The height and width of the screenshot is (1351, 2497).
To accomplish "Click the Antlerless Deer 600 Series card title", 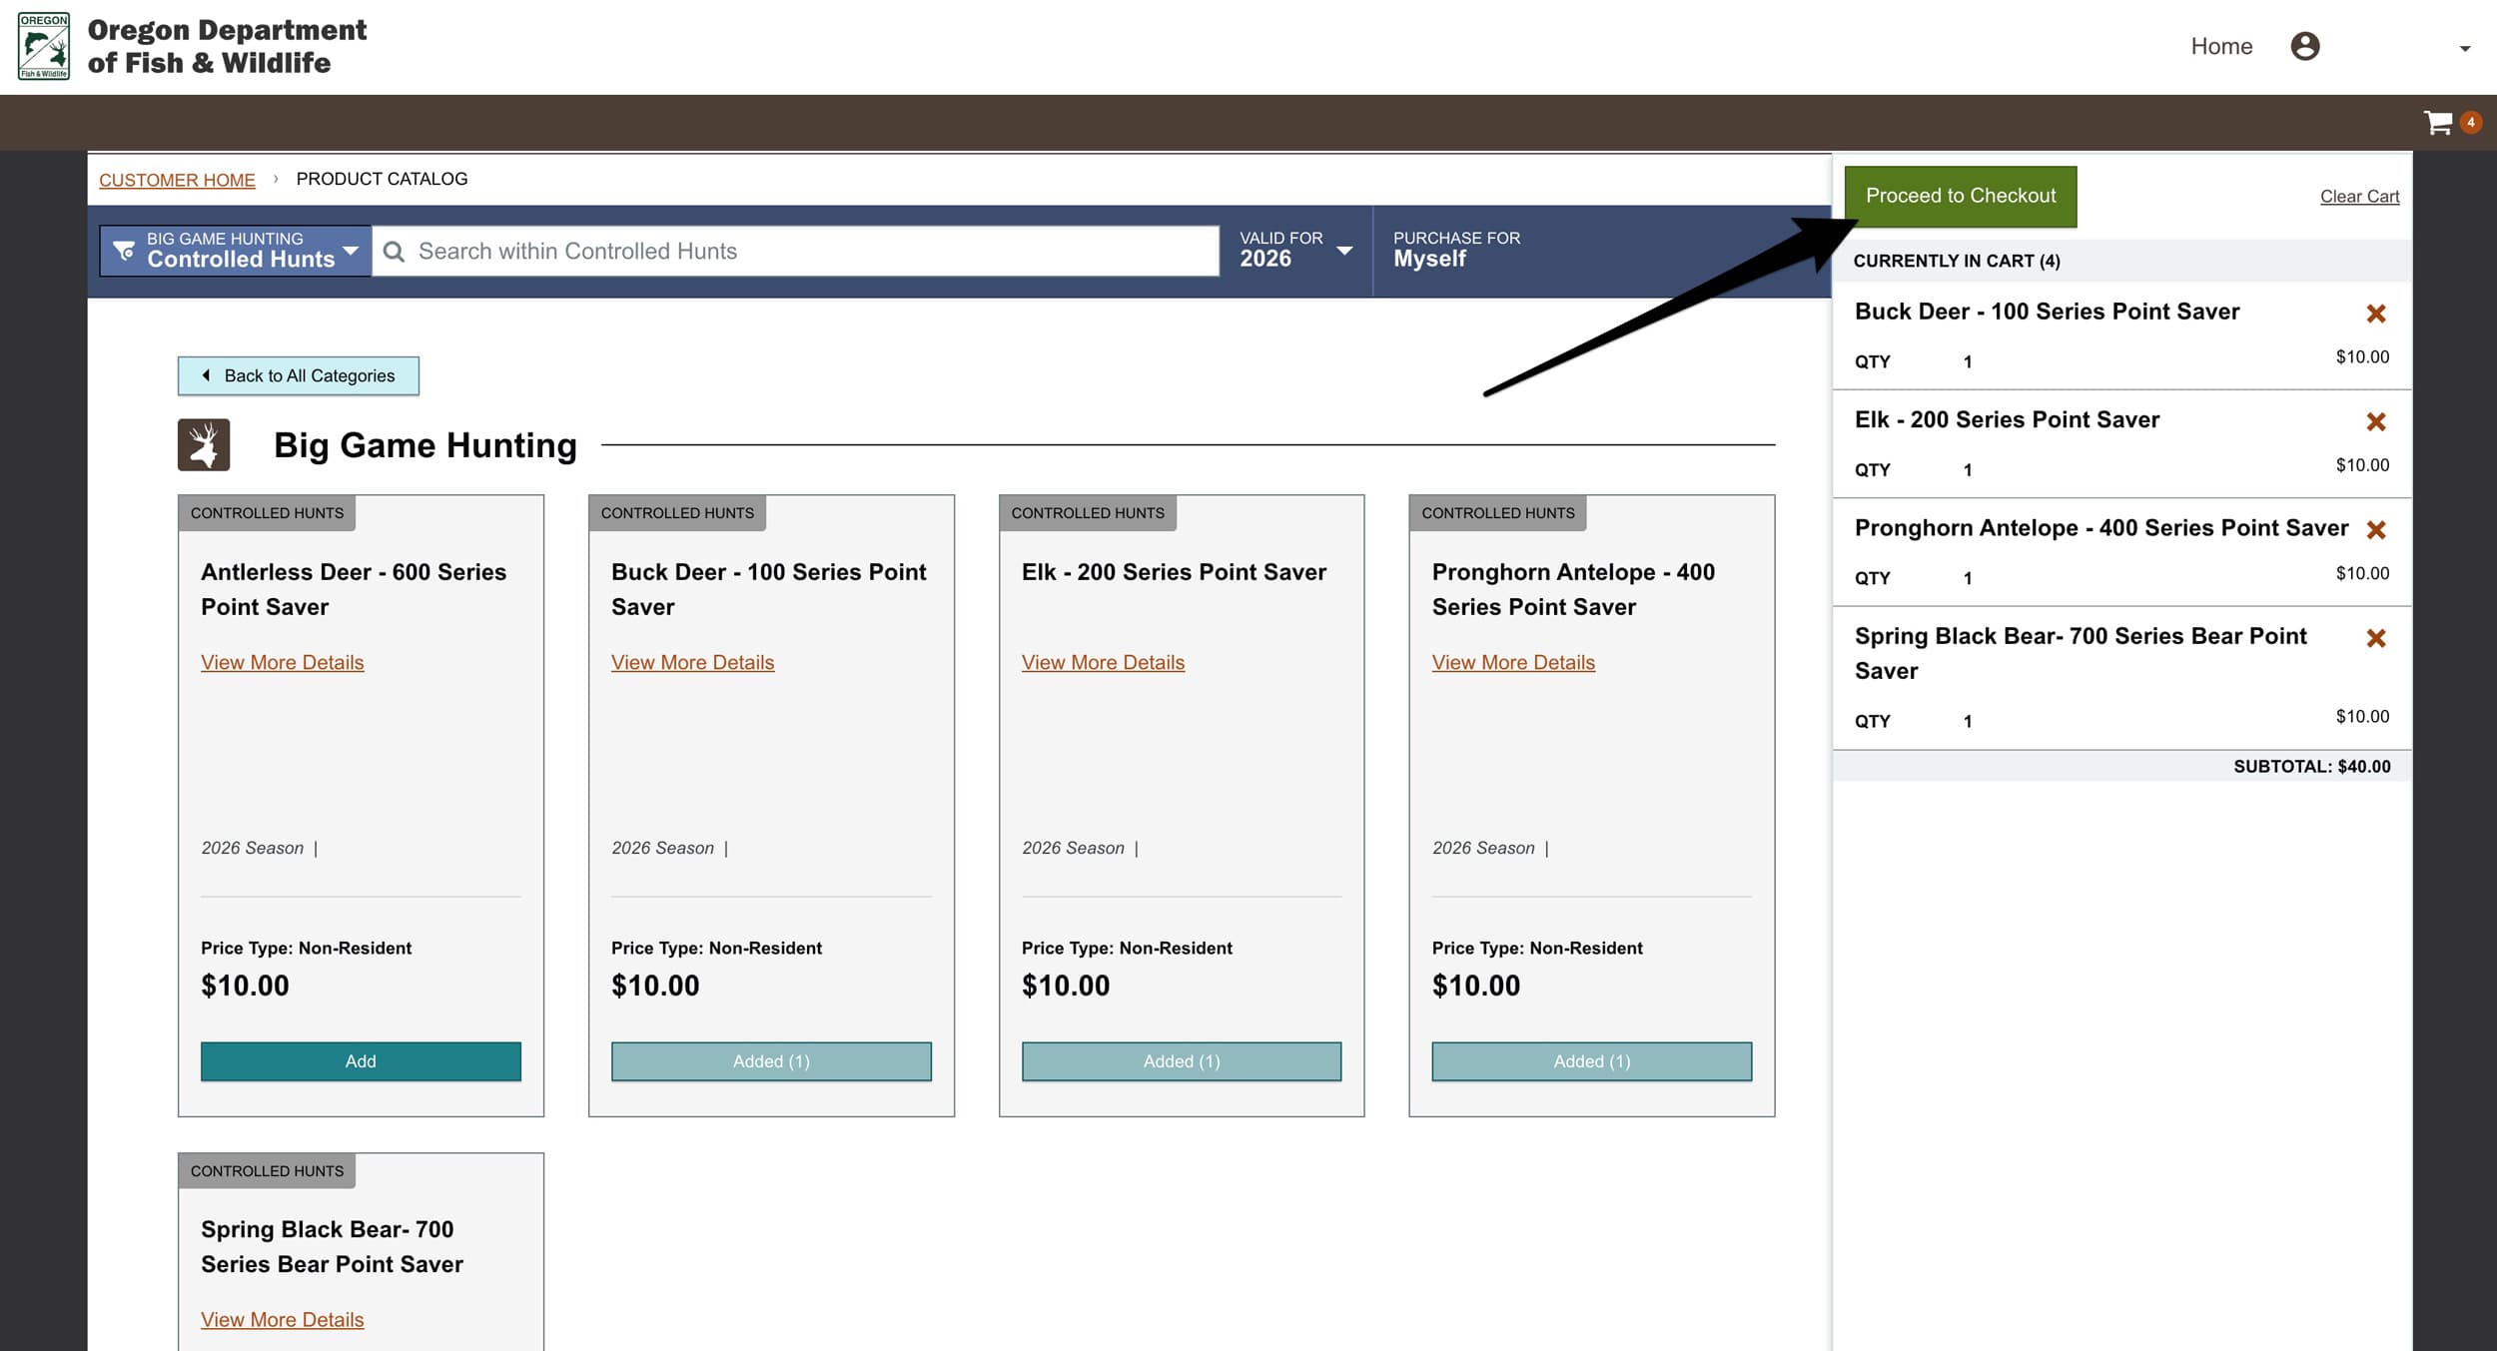I will (354, 589).
